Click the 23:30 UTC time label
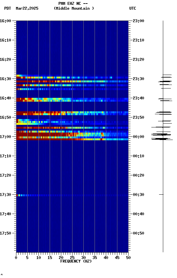This screenshot has width=177, height=278. [x=139, y=79]
